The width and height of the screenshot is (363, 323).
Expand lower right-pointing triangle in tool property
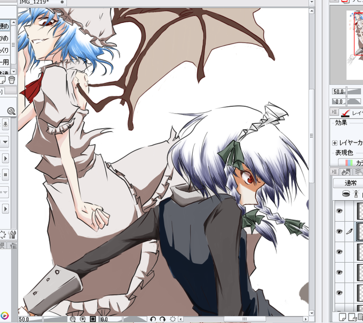tap(5, 209)
